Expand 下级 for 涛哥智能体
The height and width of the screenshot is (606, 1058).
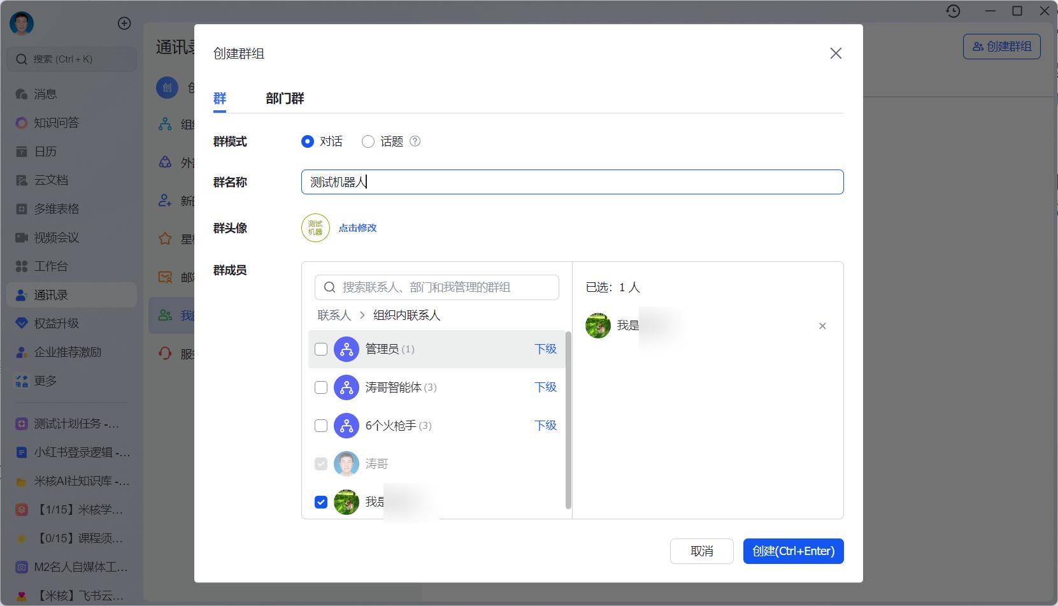pyautogui.click(x=545, y=387)
